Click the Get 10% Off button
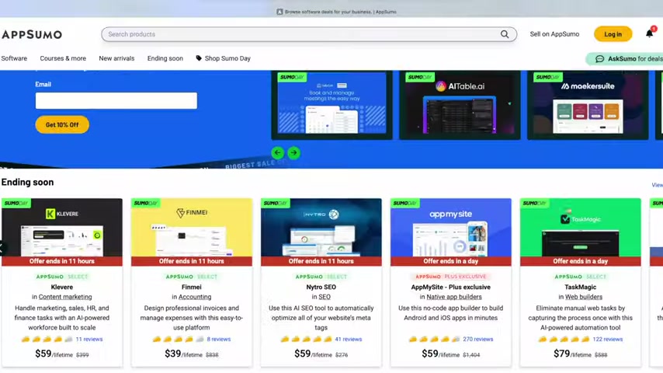 click(62, 124)
